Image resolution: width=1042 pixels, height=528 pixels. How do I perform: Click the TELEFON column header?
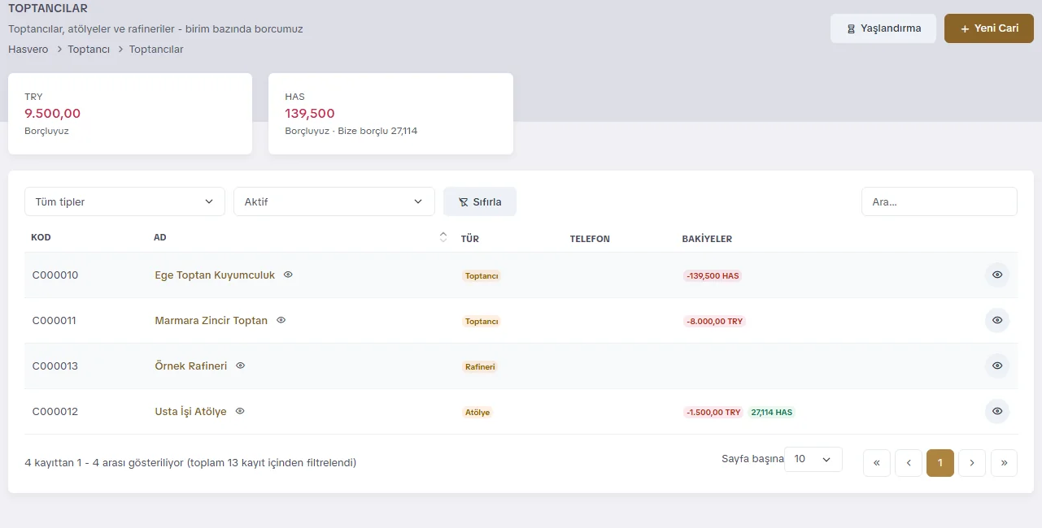click(x=590, y=239)
